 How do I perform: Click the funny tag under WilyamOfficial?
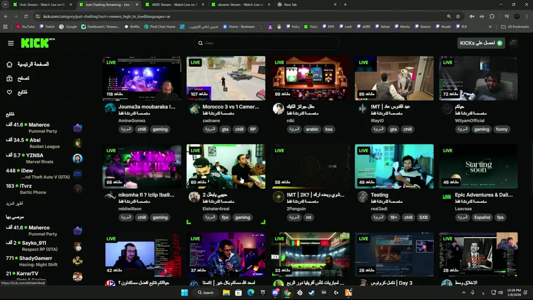point(502,129)
